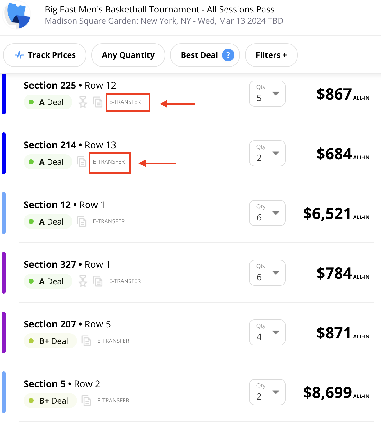Viewport: 381px width, 422px height.
Task: Expand quantity selector for Section 327
Action: (x=267, y=273)
